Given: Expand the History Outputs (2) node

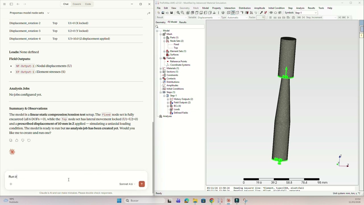Looking at the screenshot, I should 168,99.
